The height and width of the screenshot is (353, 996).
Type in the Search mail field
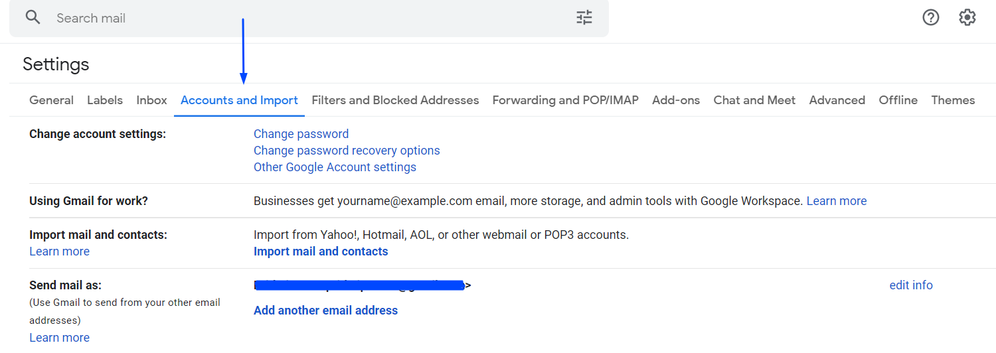point(299,18)
